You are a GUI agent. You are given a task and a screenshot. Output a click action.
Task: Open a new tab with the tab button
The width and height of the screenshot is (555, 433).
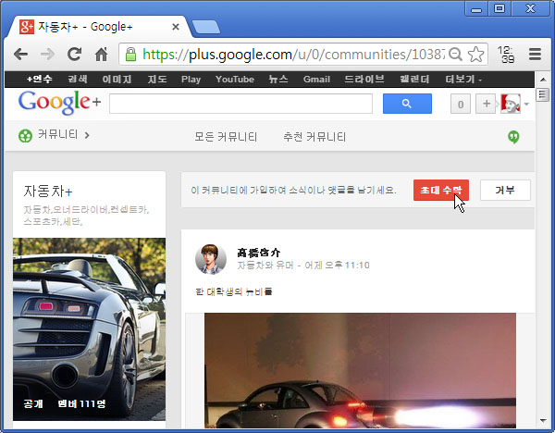206,27
